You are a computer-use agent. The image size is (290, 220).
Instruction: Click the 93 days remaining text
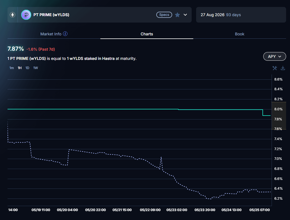(233, 15)
